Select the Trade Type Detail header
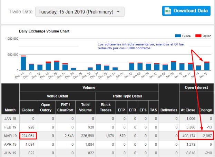The image size is (215, 157). tap(127, 96)
